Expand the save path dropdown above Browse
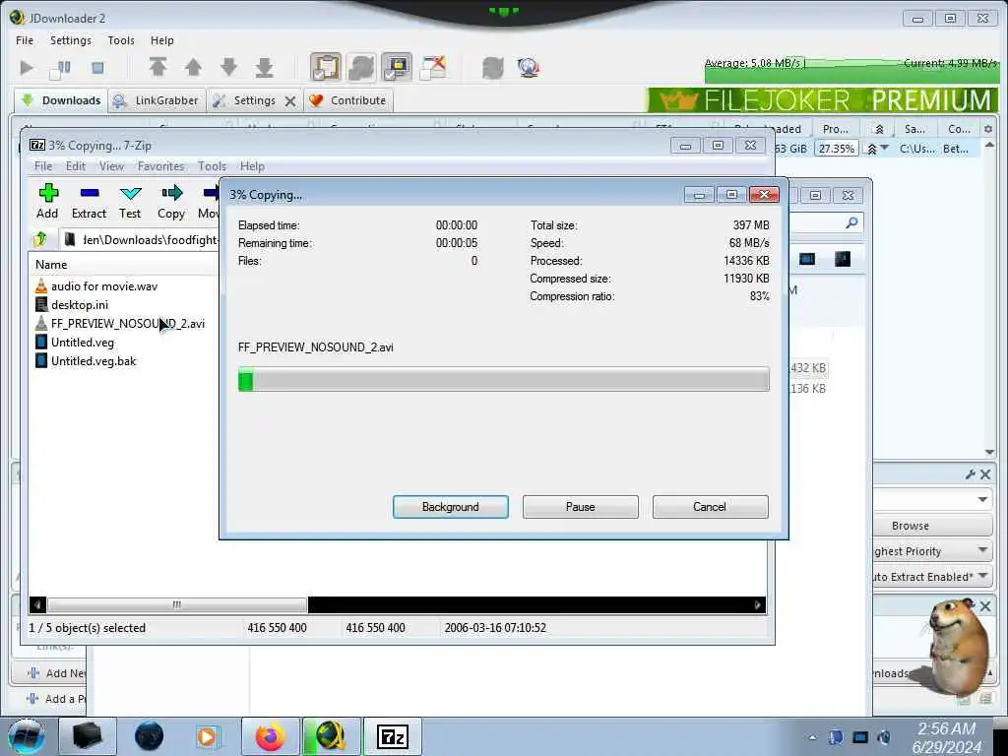The image size is (1008, 756). click(x=983, y=499)
